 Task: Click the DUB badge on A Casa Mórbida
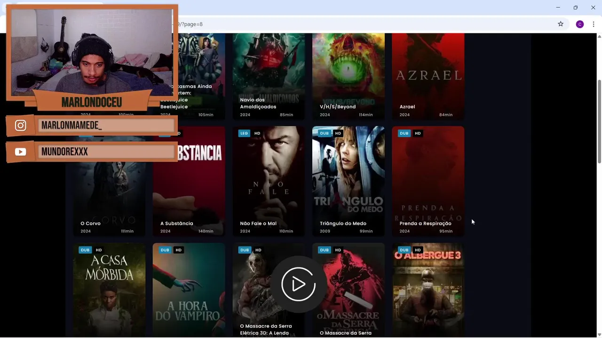pos(85,250)
